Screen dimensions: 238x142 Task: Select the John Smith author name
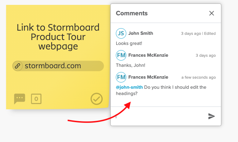click(141, 33)
